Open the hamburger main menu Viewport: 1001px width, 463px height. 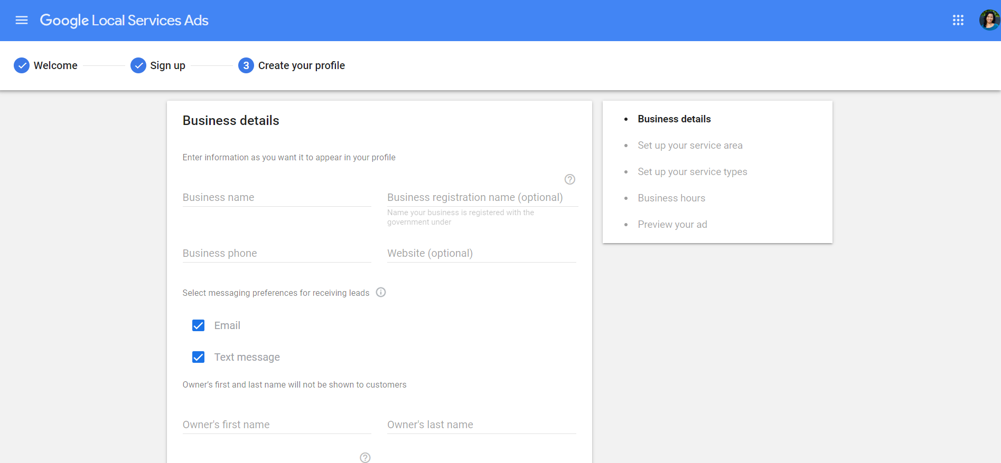pyautogui.click(x=22, y=20)
